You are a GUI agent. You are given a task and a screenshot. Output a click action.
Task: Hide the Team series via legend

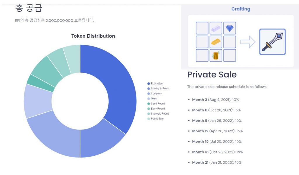click(x=154, y=99)
